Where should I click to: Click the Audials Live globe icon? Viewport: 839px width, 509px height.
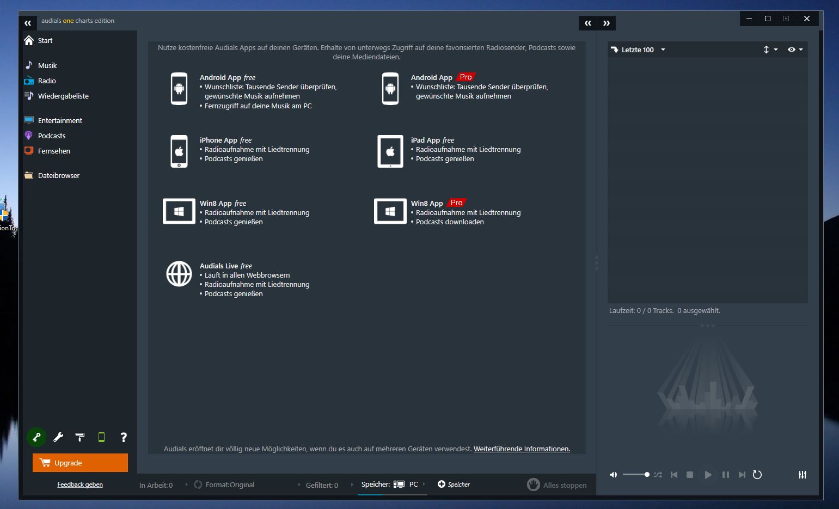[179, 274]
